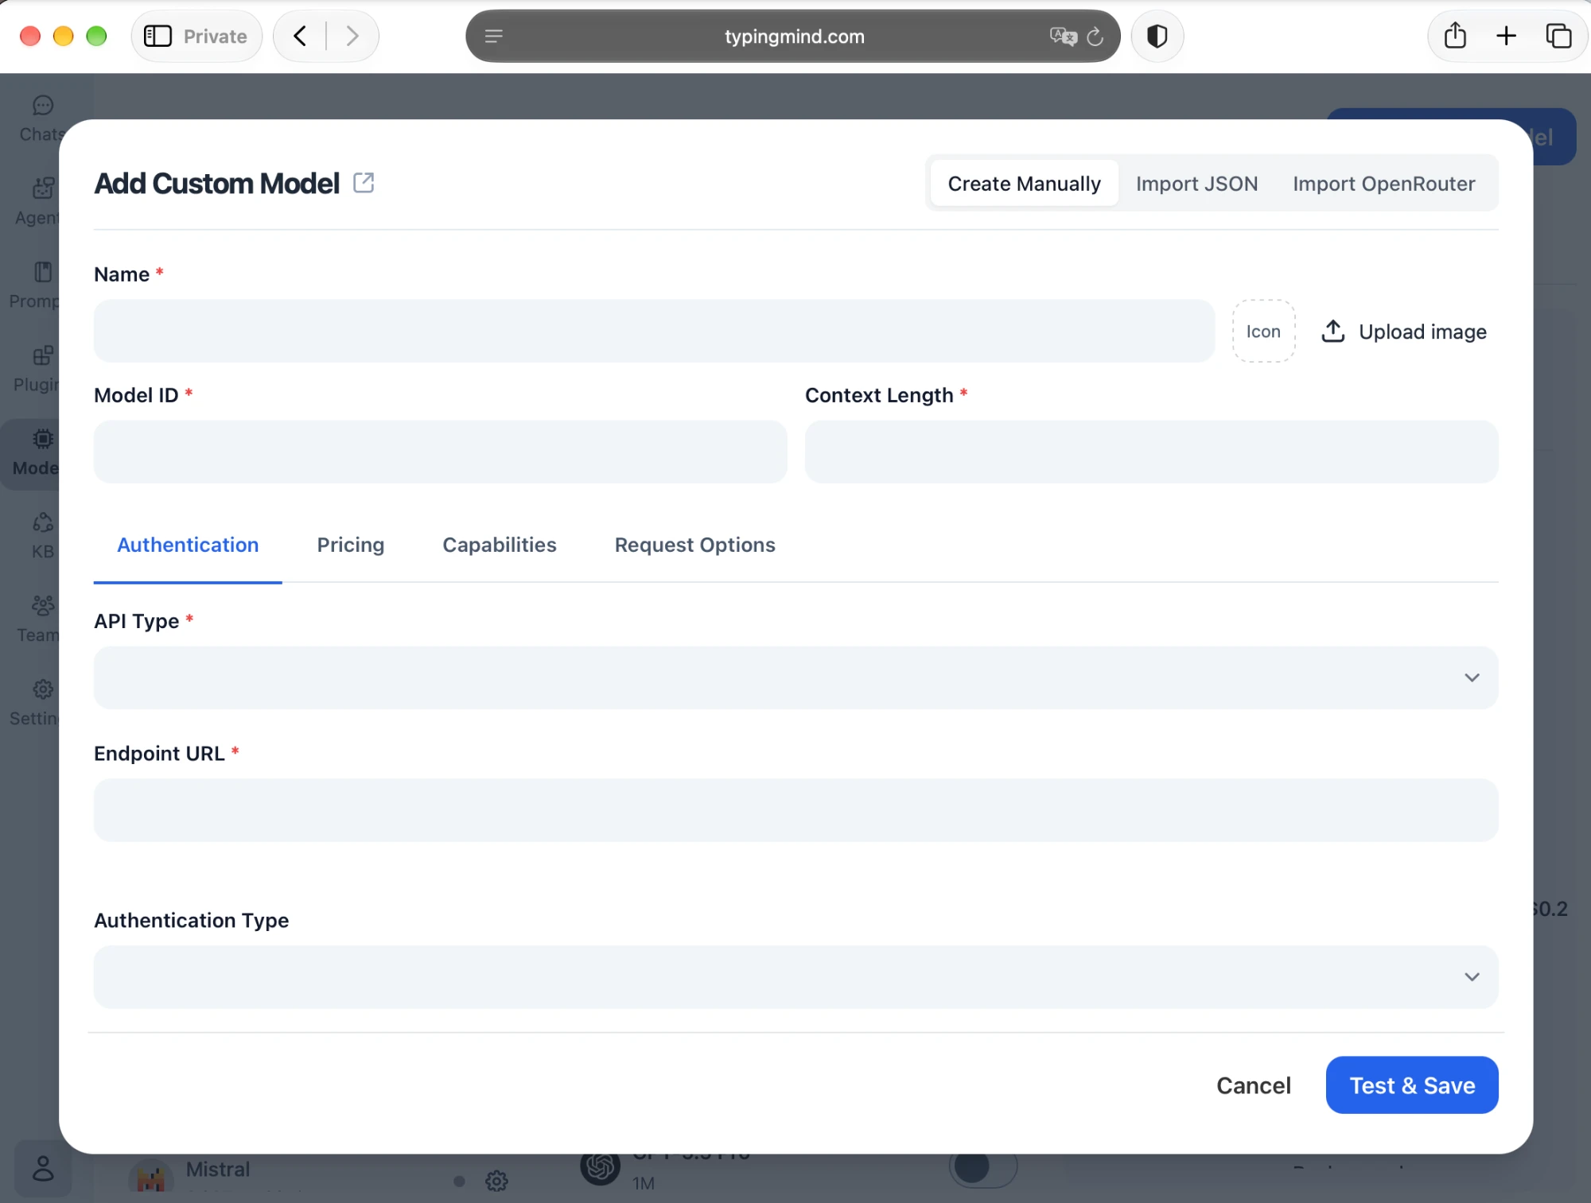Open the external link icon beside Add Custom Model
The height and width of the screenshot is (1203, 1591).
[x=364, y=183]
